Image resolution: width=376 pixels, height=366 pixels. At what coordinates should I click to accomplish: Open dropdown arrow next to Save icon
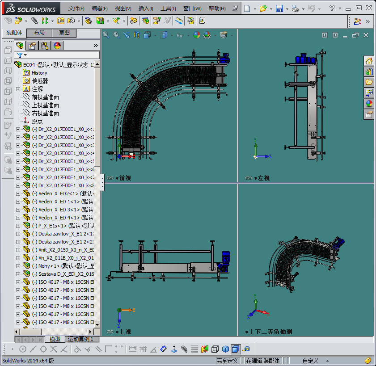[x=287, y=9]
